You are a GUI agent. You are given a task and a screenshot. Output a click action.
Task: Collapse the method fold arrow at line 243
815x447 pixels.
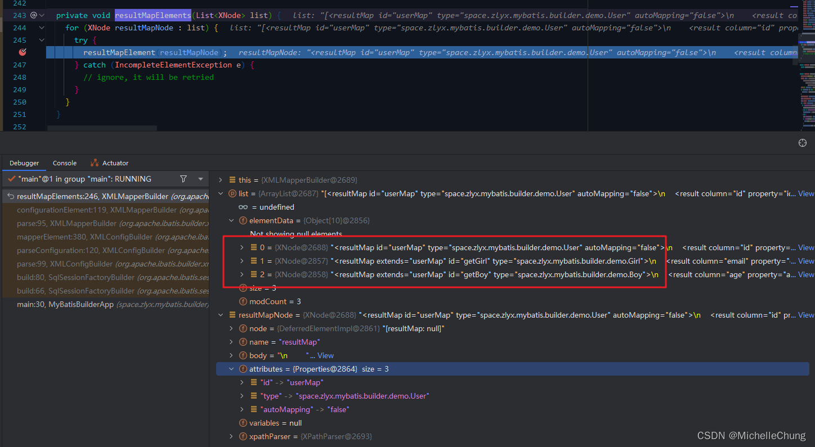tap(42, 15)
